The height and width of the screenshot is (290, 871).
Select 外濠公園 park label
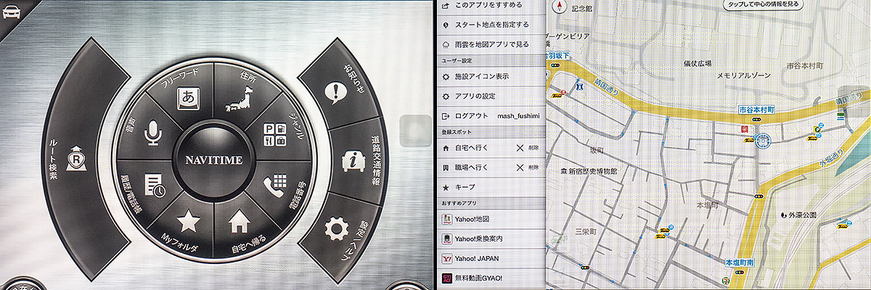(798, 215)
